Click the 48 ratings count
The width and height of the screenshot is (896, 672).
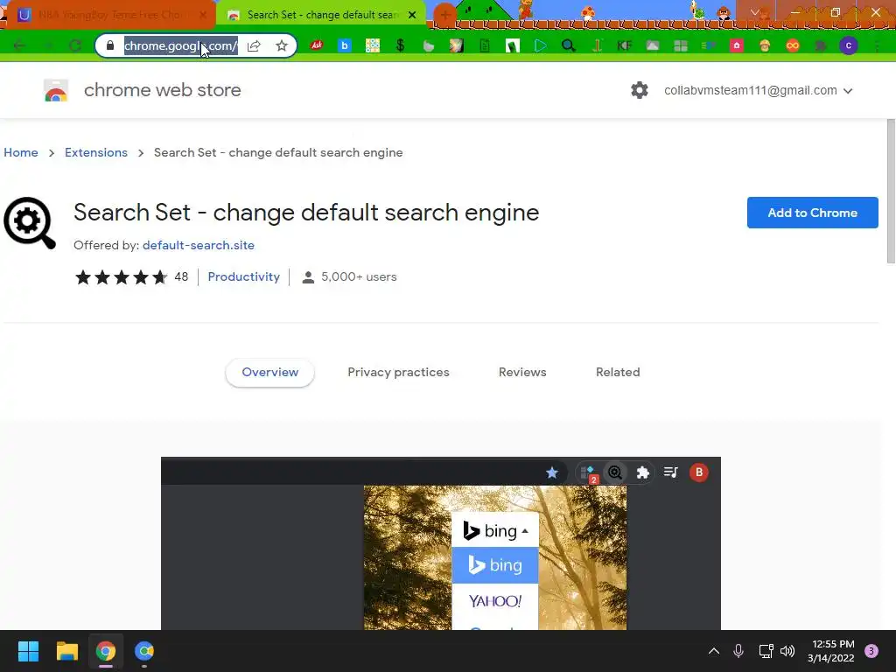pyautogui.click(x=181, y=276)
